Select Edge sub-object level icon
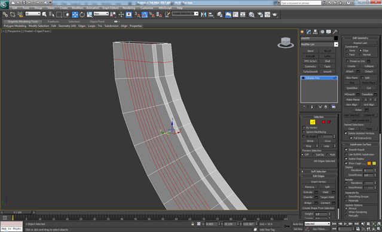382x232 pixels. [313, 122]
